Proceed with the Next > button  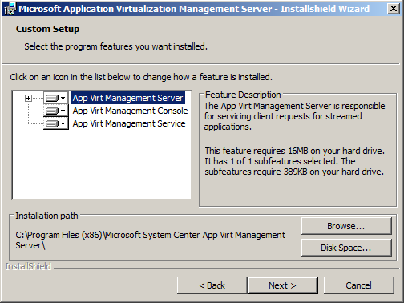pos(283,285)
